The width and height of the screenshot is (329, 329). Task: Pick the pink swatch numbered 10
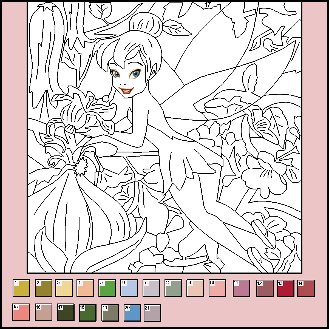click(217, 288)
